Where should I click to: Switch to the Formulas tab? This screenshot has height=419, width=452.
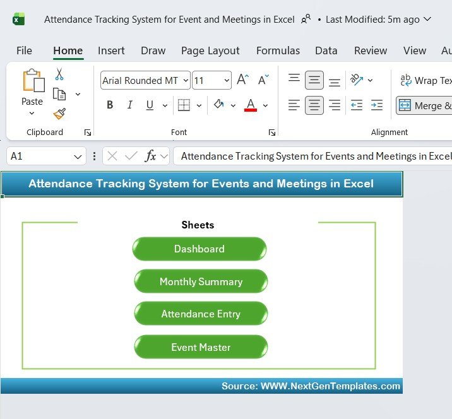[x=278, y=50]
